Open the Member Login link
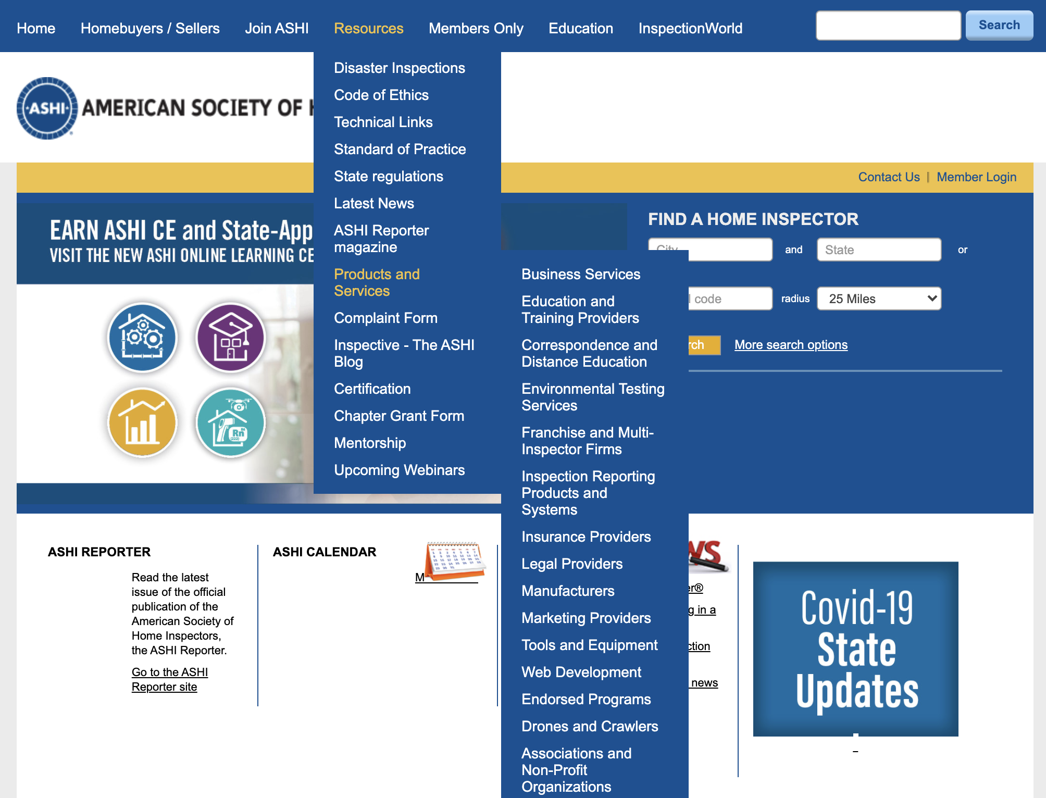Screen dimensions: 1046x798 coord(976,177)
